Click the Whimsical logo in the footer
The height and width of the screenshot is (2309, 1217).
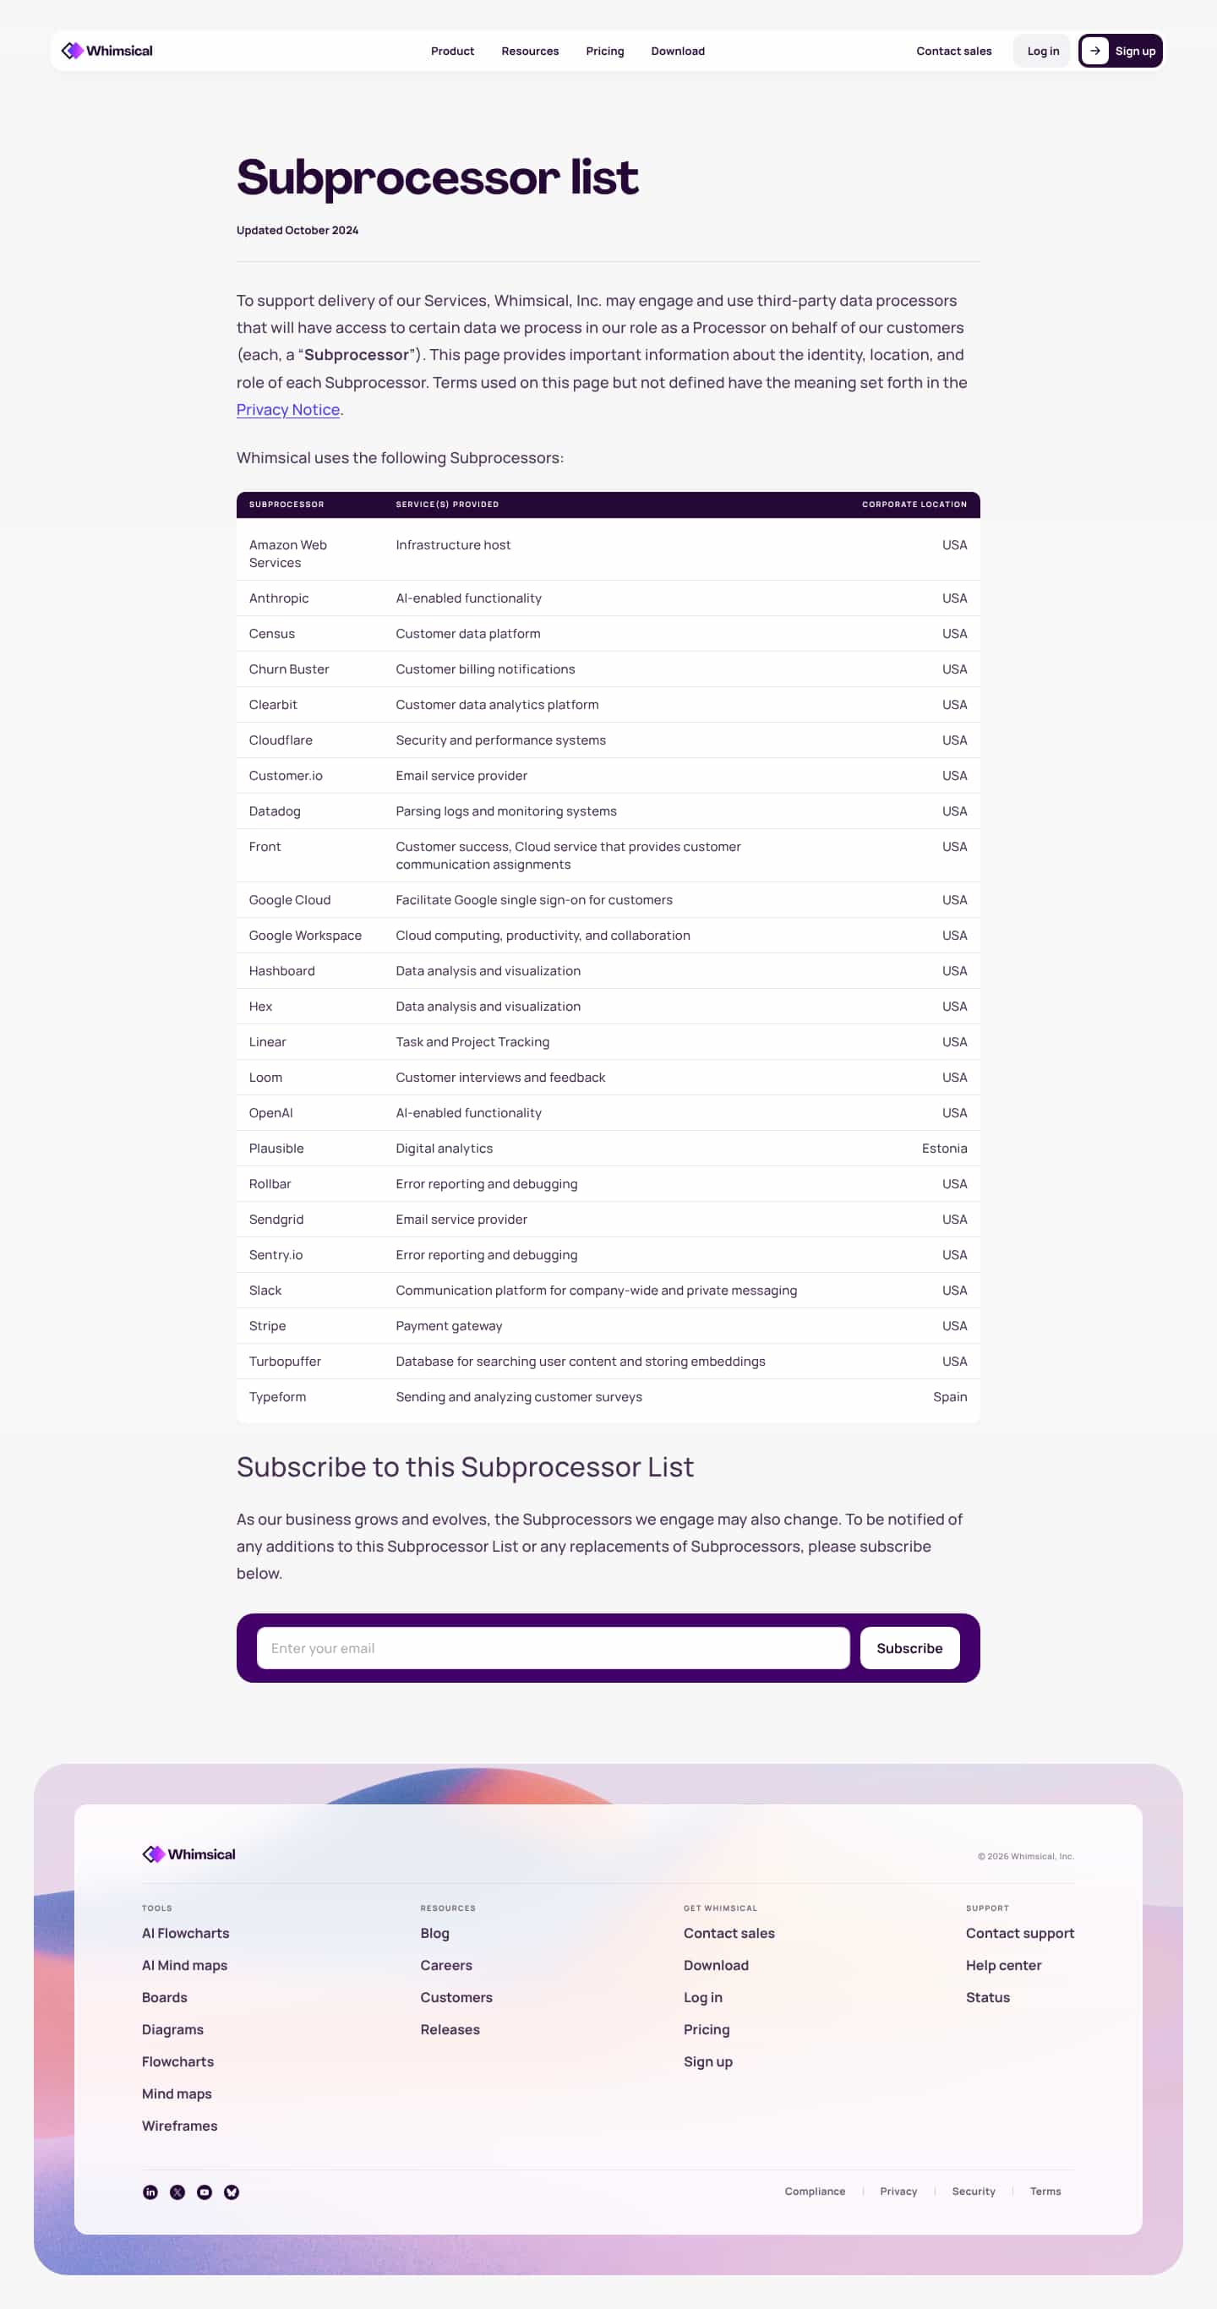pyautogui.click(x=189, y=1853)
